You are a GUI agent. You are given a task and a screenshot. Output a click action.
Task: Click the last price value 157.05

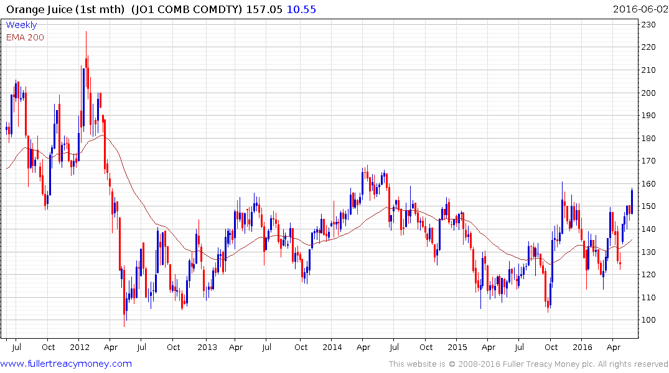coord(264,9)
